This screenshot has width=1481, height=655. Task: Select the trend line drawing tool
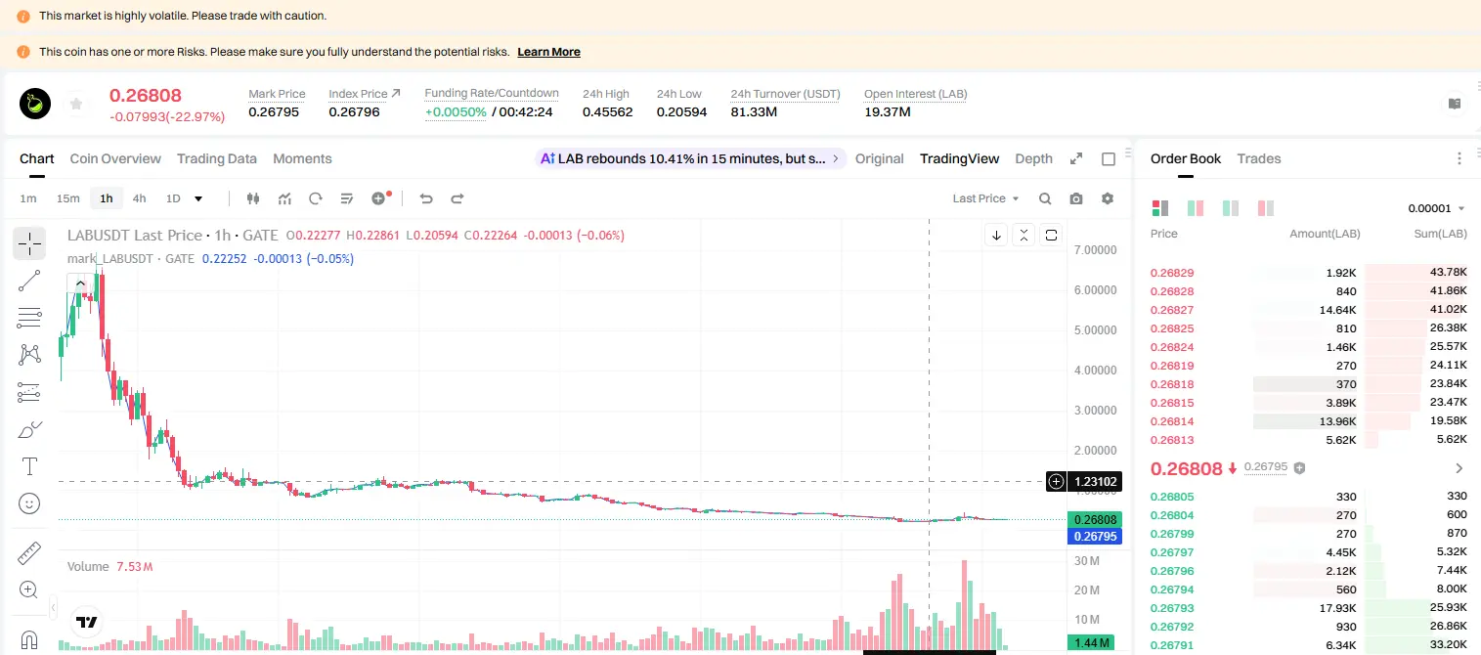point(29,281)
